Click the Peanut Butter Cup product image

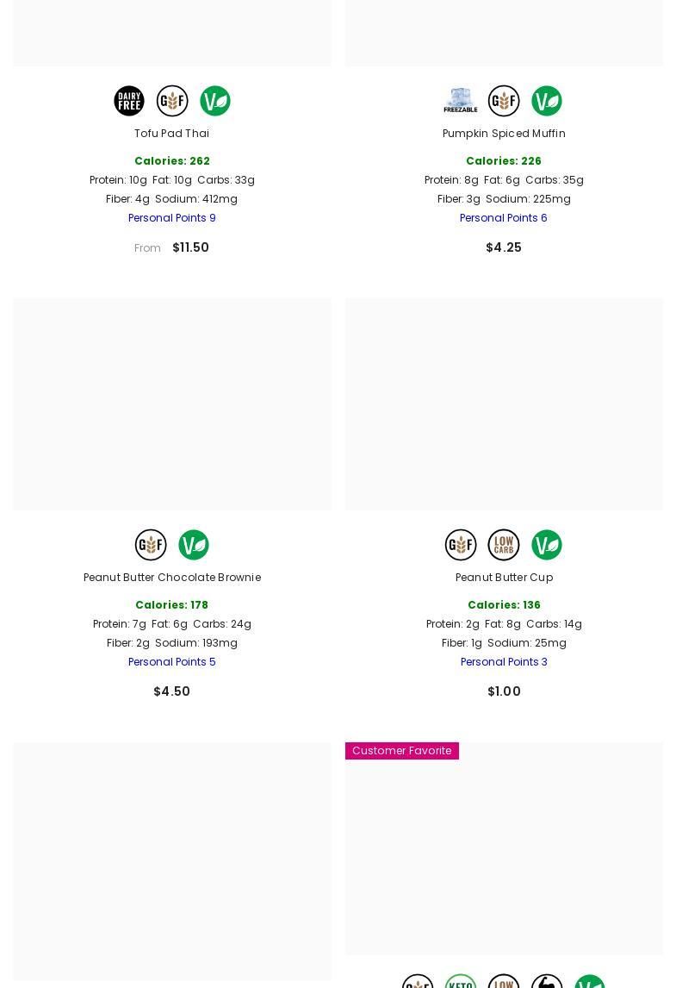[504, 404]
